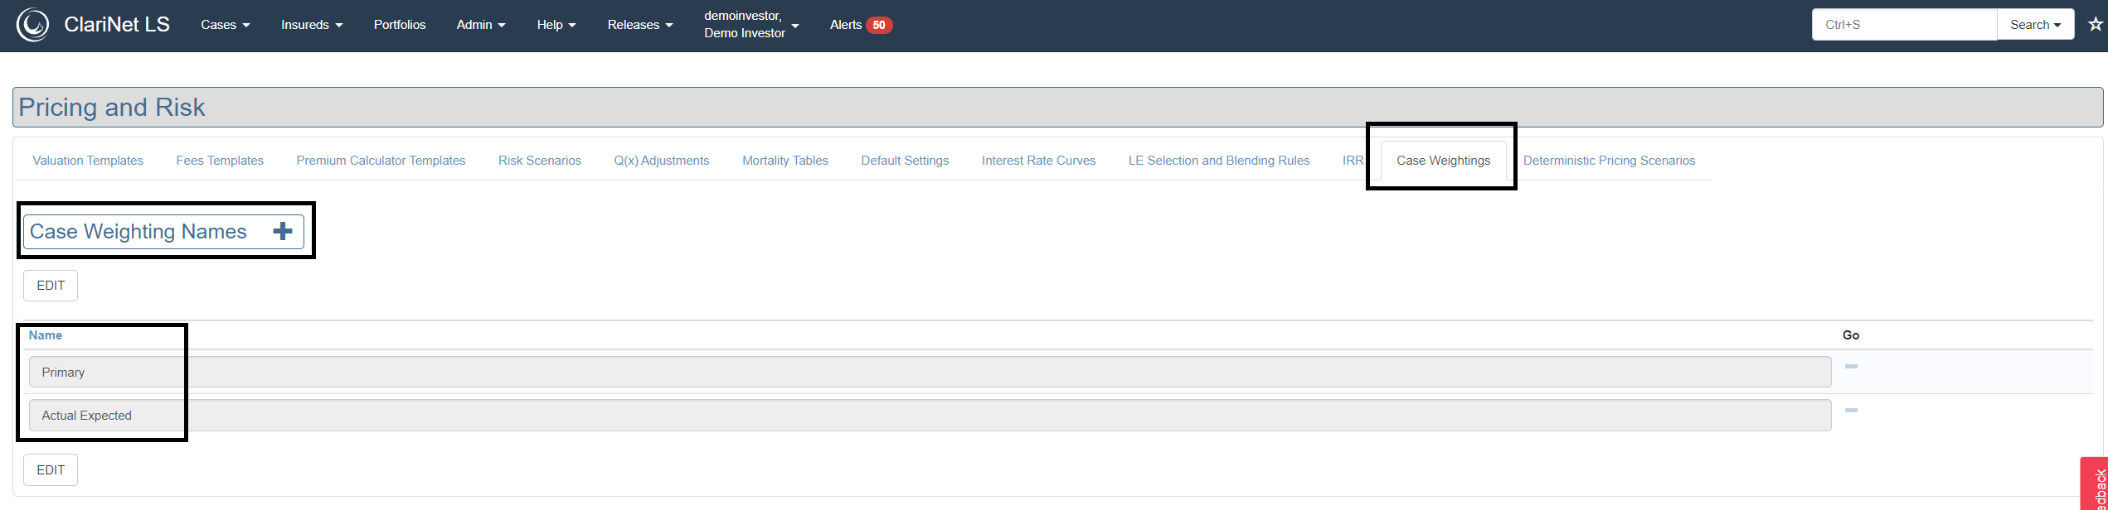Image resolution: width=2108 pixels, height=510 pixels.
Task: Expand the Insureds dropdown menu
Action: click(x=312, y=25)
